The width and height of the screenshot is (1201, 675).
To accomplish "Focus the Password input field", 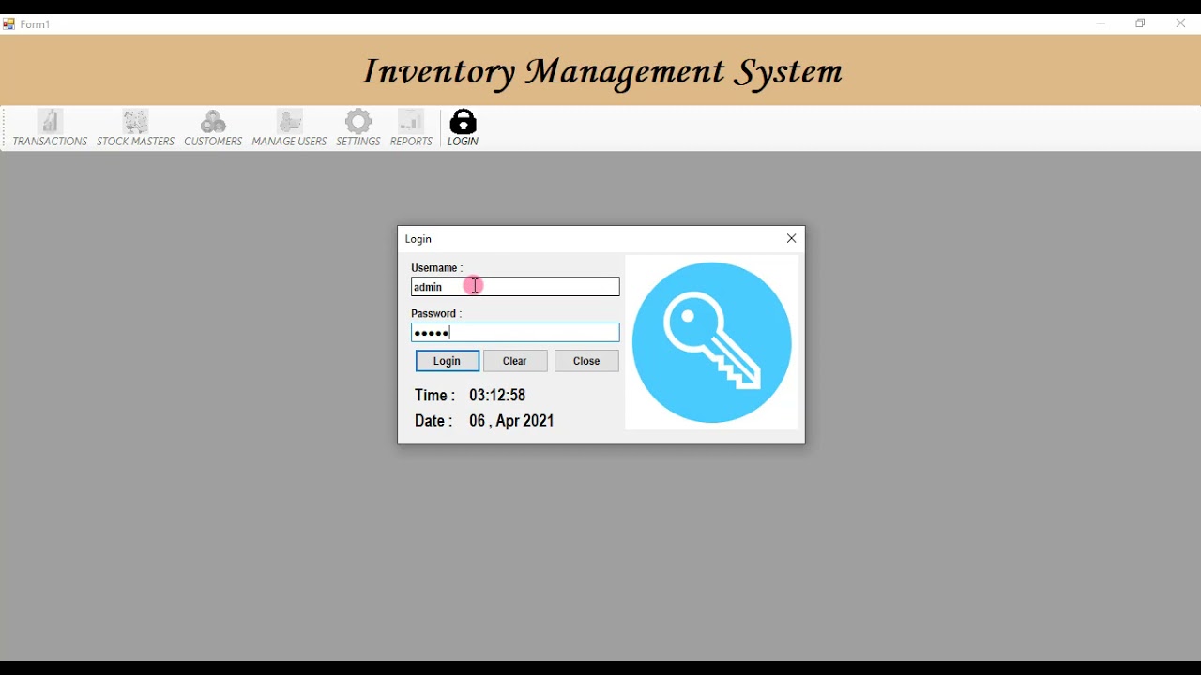I will 515,333.
